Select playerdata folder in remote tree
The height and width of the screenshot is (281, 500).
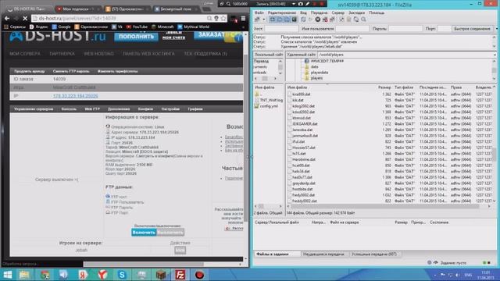point(320,73)
